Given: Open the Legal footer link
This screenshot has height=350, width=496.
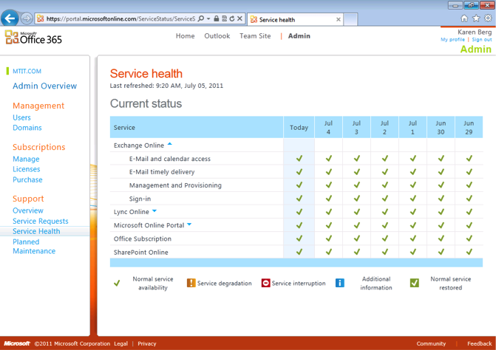Looking at the screenshot, I should coord(120,343).
